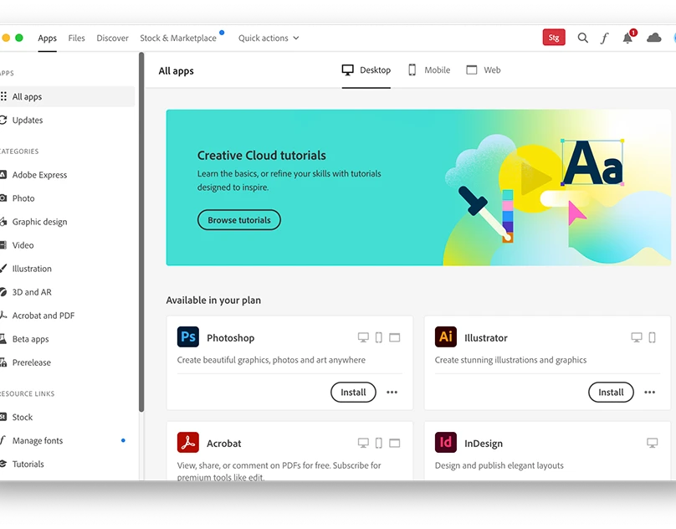Install Photoshop

click(353, 392)
